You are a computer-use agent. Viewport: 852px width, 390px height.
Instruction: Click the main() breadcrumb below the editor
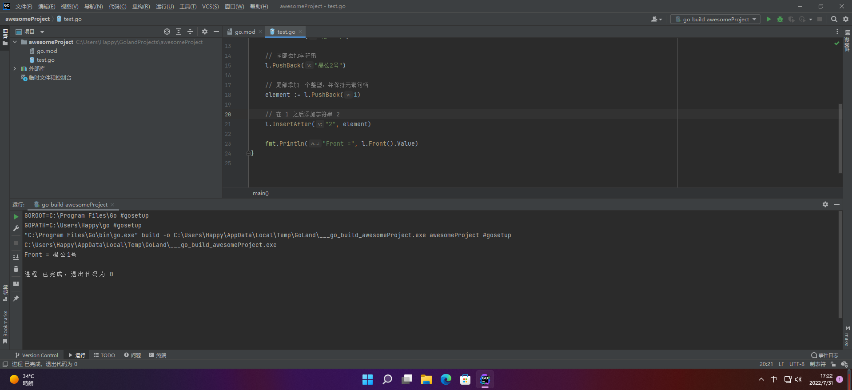tap(261, 193)
